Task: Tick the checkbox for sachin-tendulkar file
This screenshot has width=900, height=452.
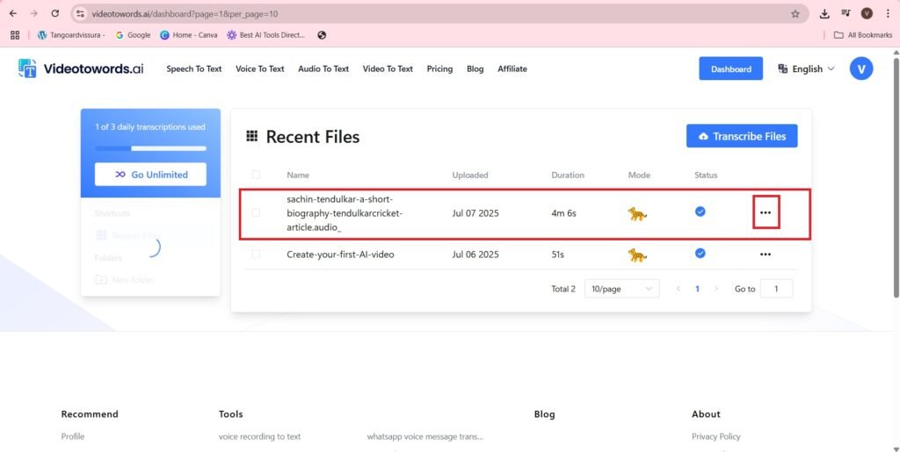Action: pos(256,212)
